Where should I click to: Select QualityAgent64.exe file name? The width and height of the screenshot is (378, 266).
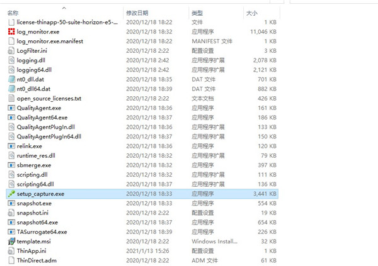click(42, 118)
